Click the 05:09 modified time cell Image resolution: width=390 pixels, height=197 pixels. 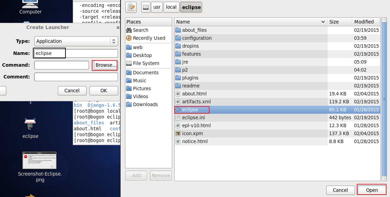click(360, 62)
